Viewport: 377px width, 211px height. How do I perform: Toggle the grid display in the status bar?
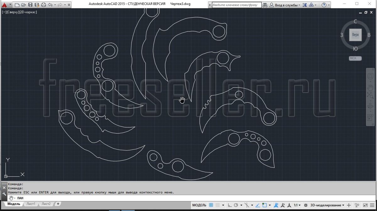coord(211,205)
